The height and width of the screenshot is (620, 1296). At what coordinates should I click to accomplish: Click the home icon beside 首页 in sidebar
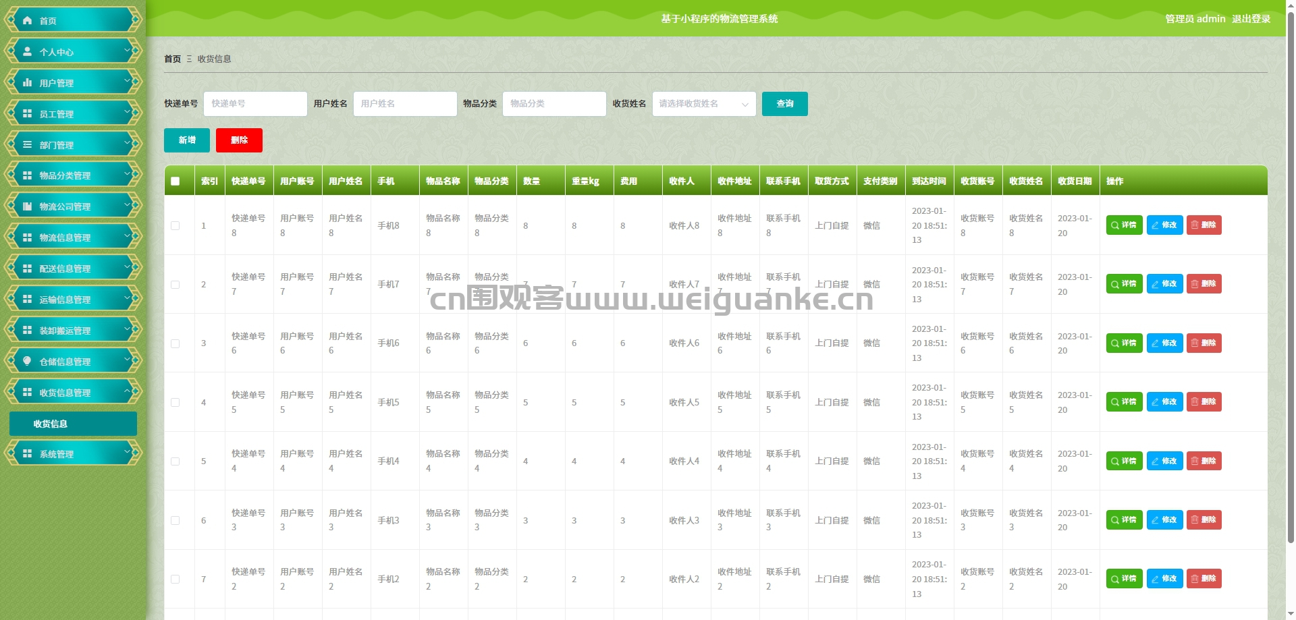point(27,20)
